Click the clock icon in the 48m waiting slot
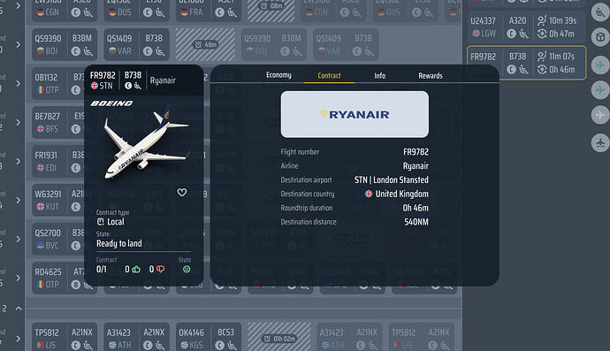Screen dimensions: 610x351 tap(198, 45)
